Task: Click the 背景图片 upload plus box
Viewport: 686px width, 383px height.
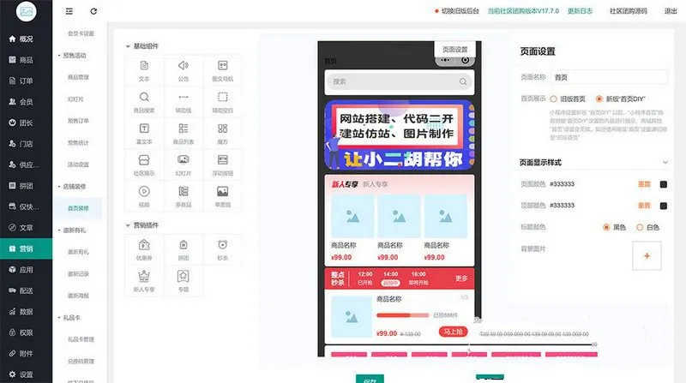Action: 647,256
